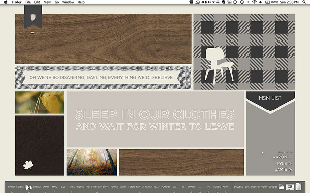Open the Work stack in the dock
The height and width of the screenshot is (193, 310).
pos(264,187)
